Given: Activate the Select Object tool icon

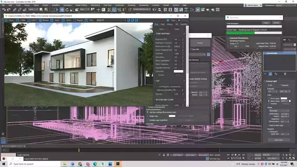Looking at the screenshot, I should pyautogui.click(x=41, y=10).
